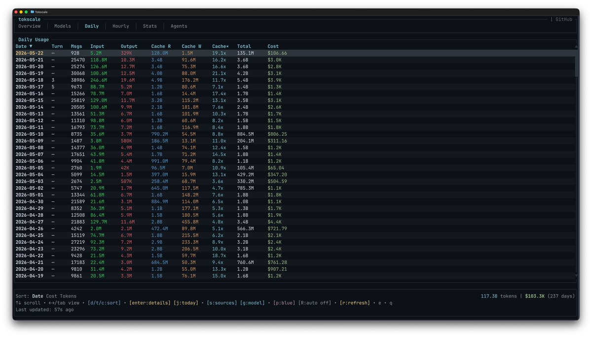Select the 2026-04-27 row date
The image size is (592, 337).
(x=29, y=222)
